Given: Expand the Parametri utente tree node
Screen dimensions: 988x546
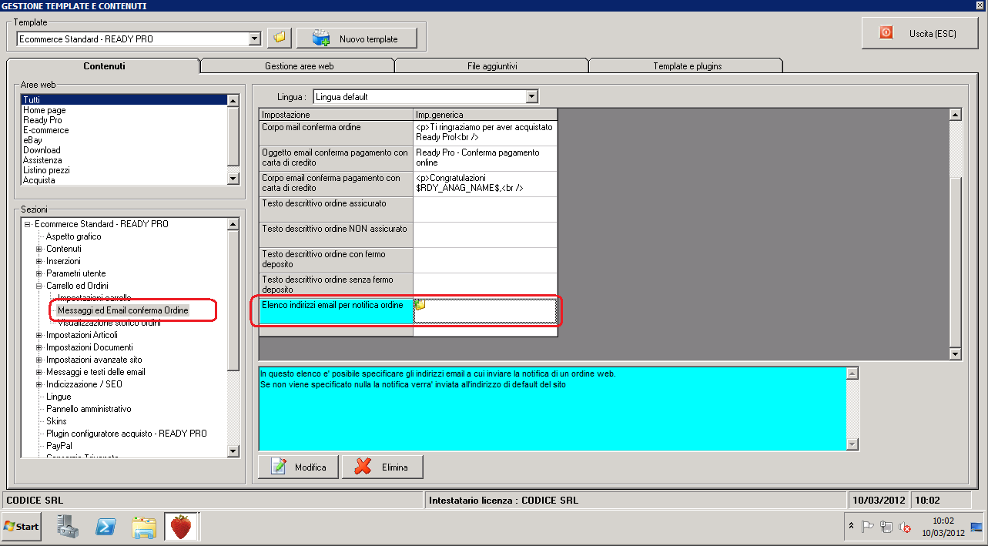Looking at the screenshot, I should (x=39, y=273).
